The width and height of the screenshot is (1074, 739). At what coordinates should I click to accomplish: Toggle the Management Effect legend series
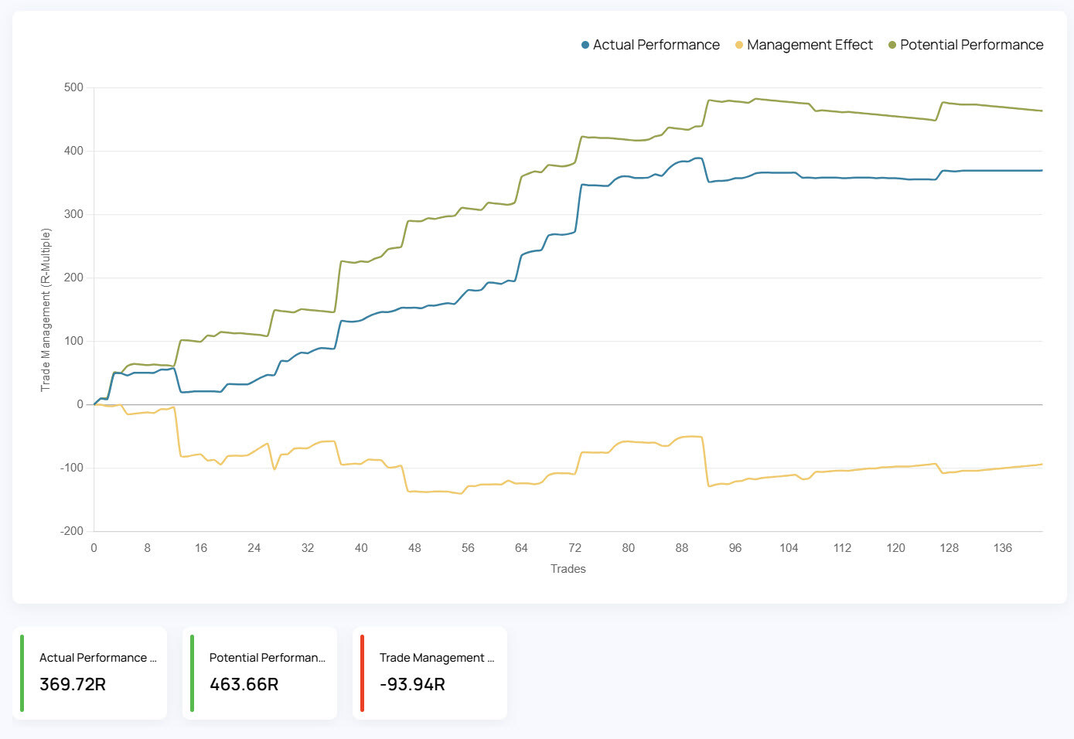pos(809,45)
